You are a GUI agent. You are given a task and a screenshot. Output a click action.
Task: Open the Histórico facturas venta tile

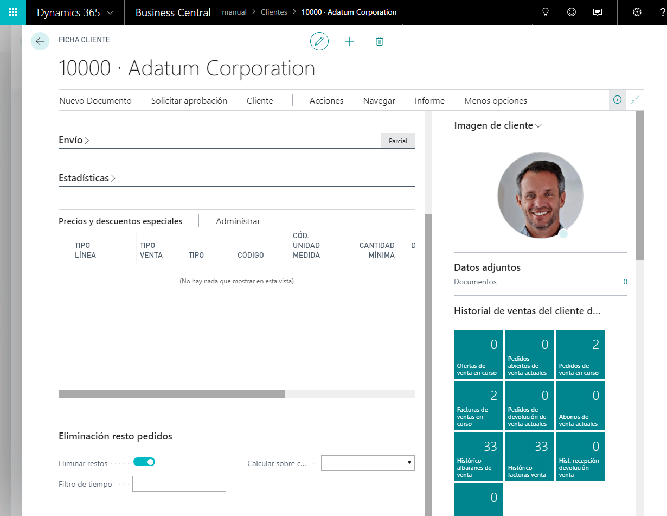529,456
